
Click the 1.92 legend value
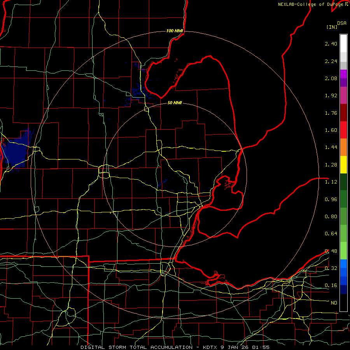(331, 96)
